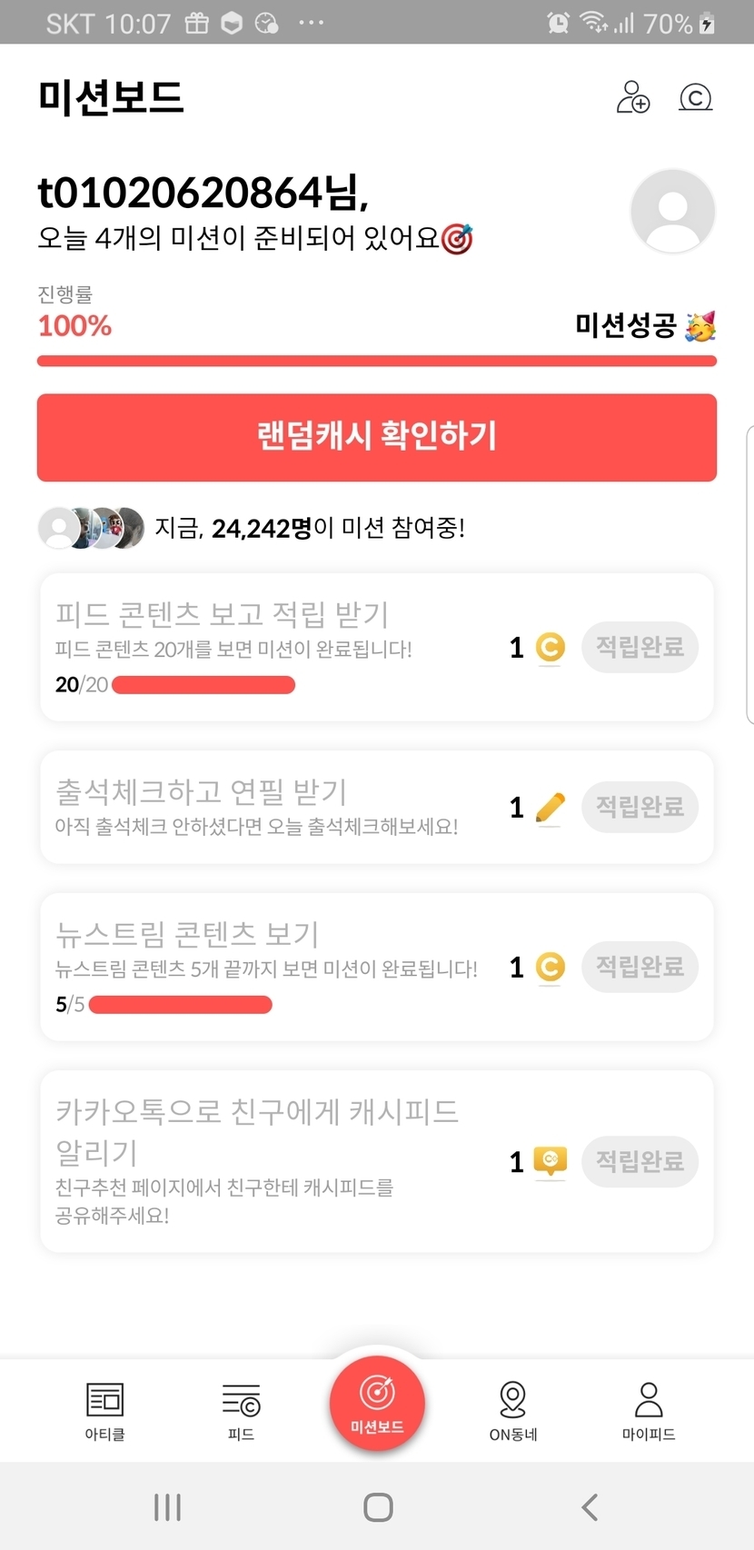Tap the add friend icon

[633, 97]
